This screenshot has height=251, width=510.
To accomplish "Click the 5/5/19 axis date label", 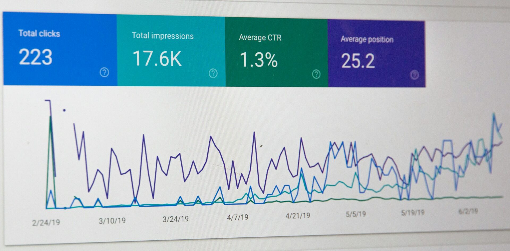I will click(356, 214).
